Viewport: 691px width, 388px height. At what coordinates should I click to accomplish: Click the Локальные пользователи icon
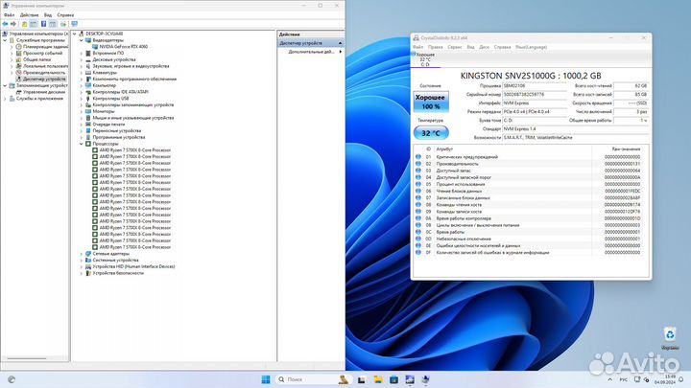click(x=19, y=66)
